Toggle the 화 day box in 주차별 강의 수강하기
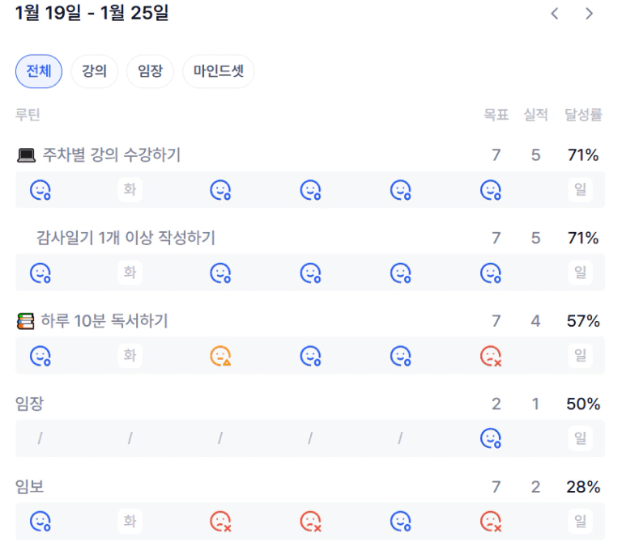This screenshot has height=554, width=622. pos(130,190)
